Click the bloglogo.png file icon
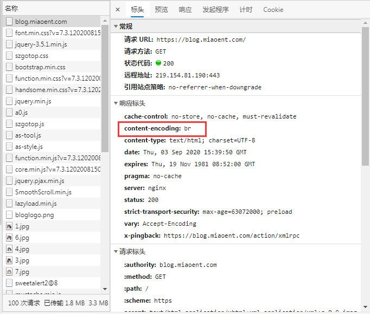 [10, 215]
